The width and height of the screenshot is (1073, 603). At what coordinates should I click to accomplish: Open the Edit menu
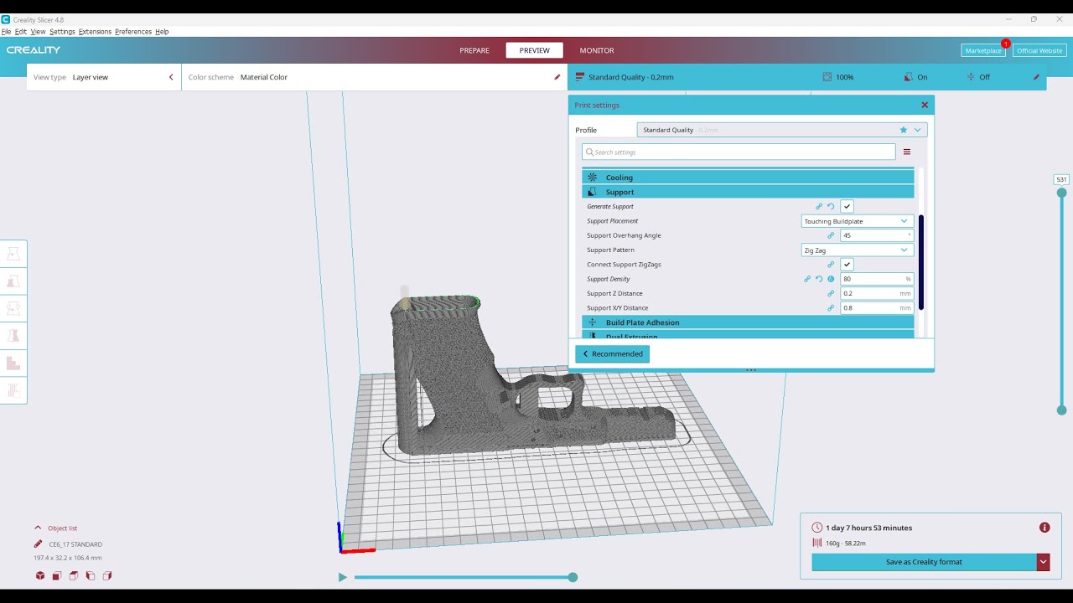pos(21,32)
